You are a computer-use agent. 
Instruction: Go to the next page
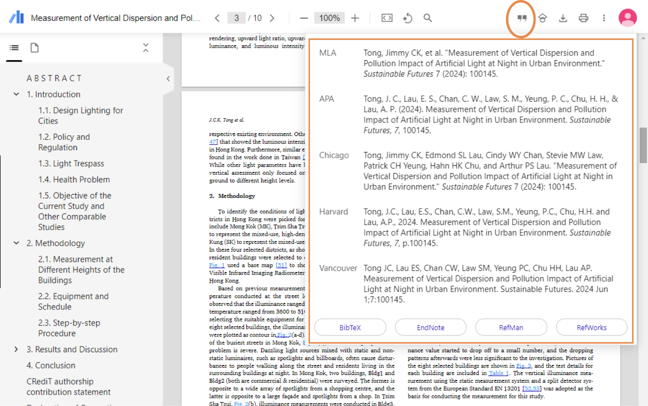(x=273, y=18)
